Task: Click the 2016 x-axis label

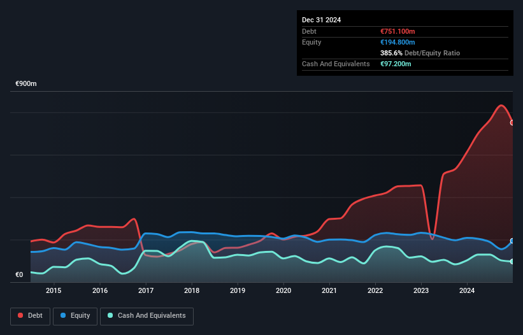Action: 100,290
